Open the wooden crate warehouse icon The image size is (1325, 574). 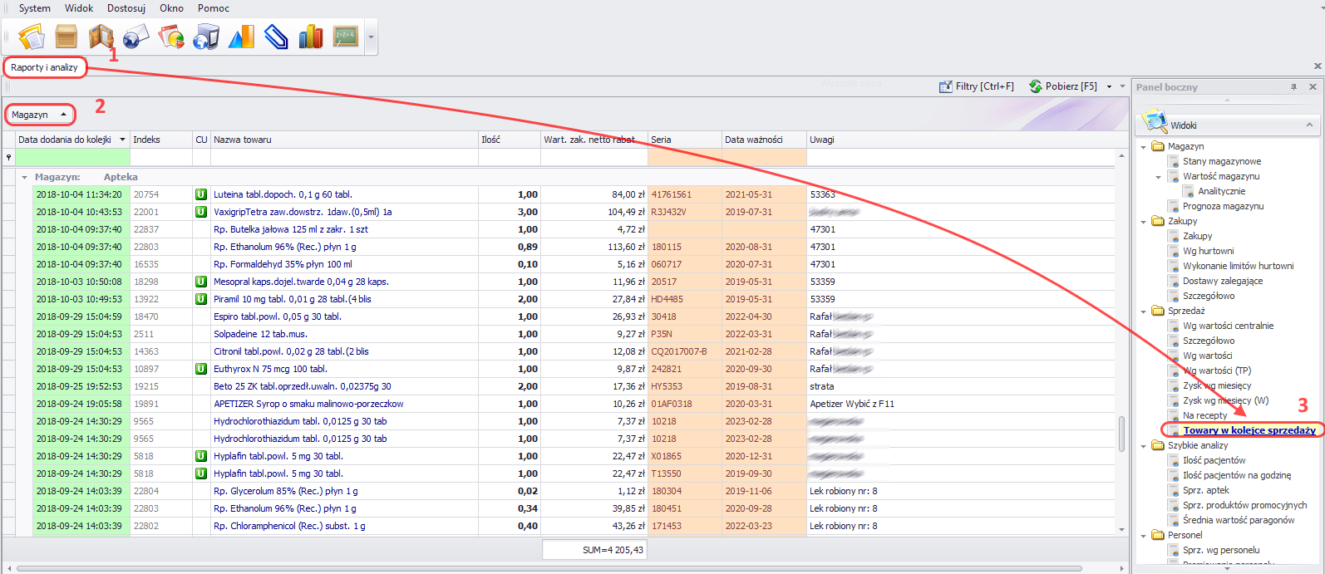tap(66, 37)
